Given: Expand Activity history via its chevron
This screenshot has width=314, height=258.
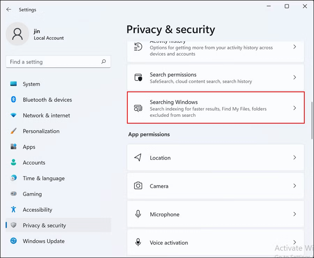Looking at the screenshot, I should click(x=295, y=46).
